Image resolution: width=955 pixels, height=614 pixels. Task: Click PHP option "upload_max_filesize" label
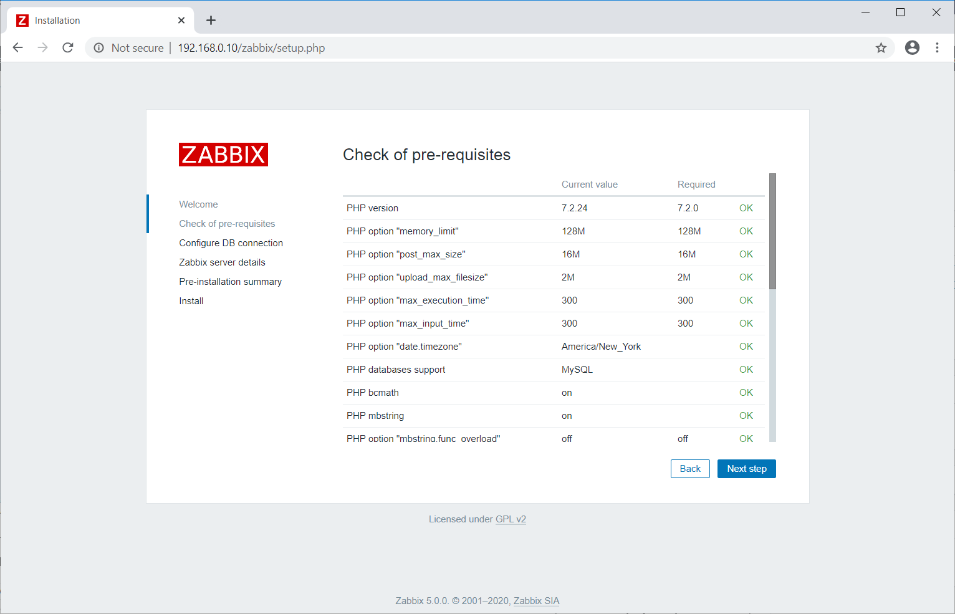(417, 277)
